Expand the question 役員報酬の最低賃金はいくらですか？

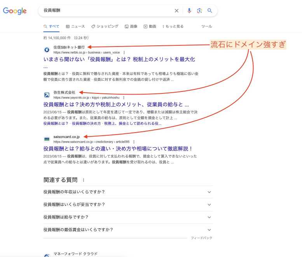tap(128, 230)
